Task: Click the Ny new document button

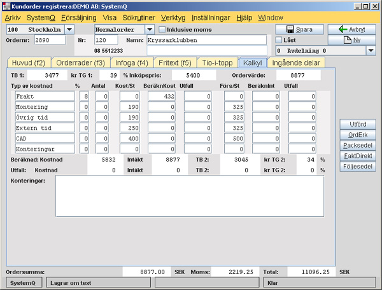Action: point(352,40)
